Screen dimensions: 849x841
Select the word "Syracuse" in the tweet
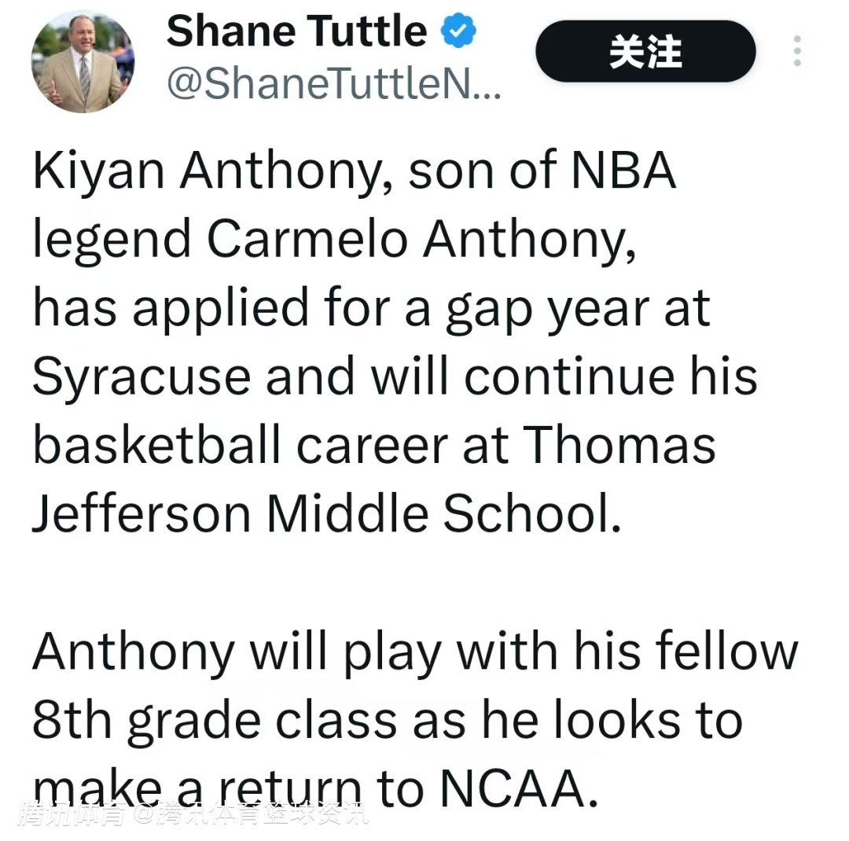pyautogui.click(x=141, y=376)
